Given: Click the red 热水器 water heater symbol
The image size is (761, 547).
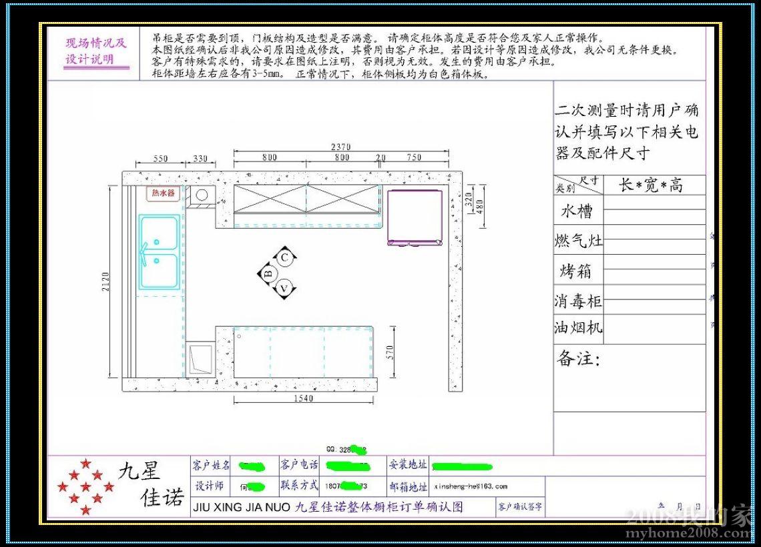Looking at the screenshot, I should pos(163,193).
